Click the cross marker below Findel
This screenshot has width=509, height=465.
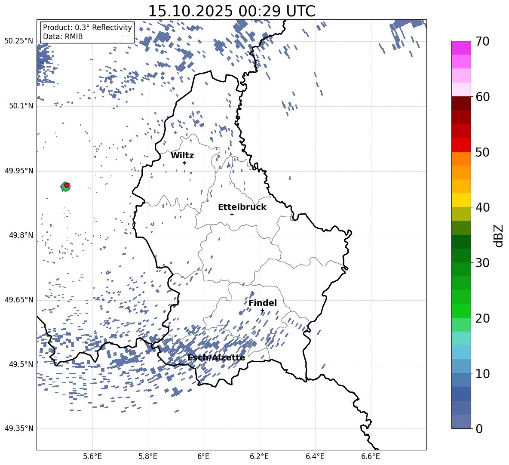262,311
